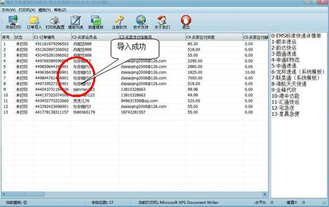This screenshot has width=329, height=207.
Task: Click the C2-买家会员名 column header
Action: [95, 37]
